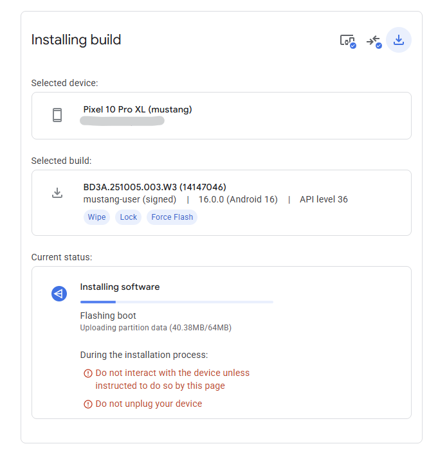Click the Lock option chip
Screen dimensions: 429x455
(129, 217)
